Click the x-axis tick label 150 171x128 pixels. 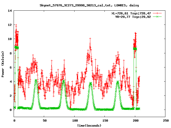(105, 121)
